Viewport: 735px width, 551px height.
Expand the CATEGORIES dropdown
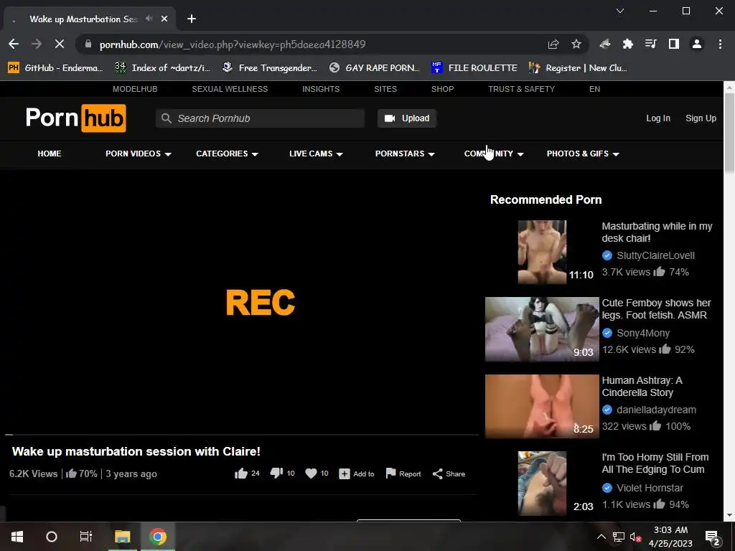pyautogui.click(x=227, y=154)
